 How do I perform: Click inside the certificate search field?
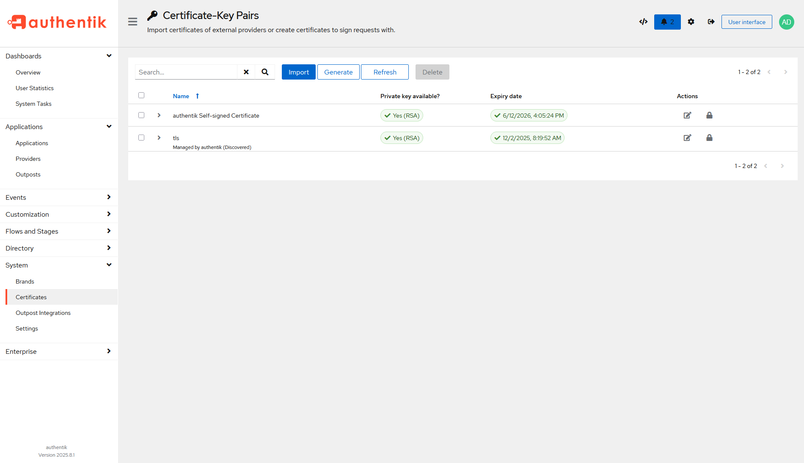click(x=186, y=72)
